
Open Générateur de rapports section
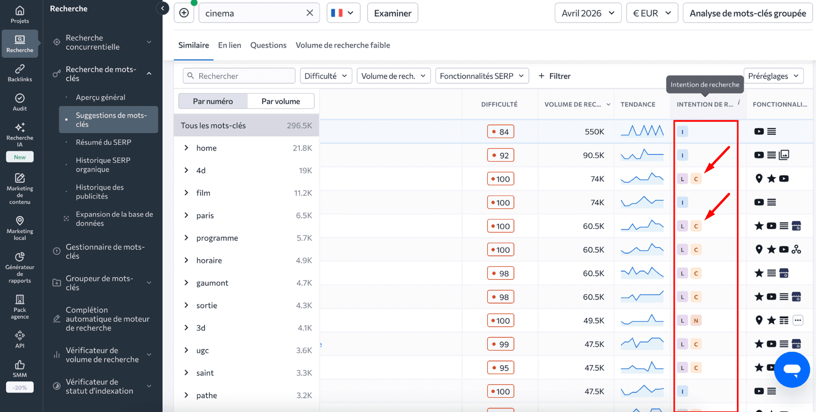(19, 268)
